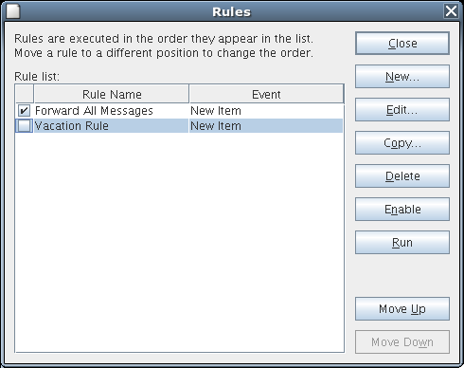Move the rule up with Move Up
This screenshot has width=464, height=368.
click(x=402, y=309)
